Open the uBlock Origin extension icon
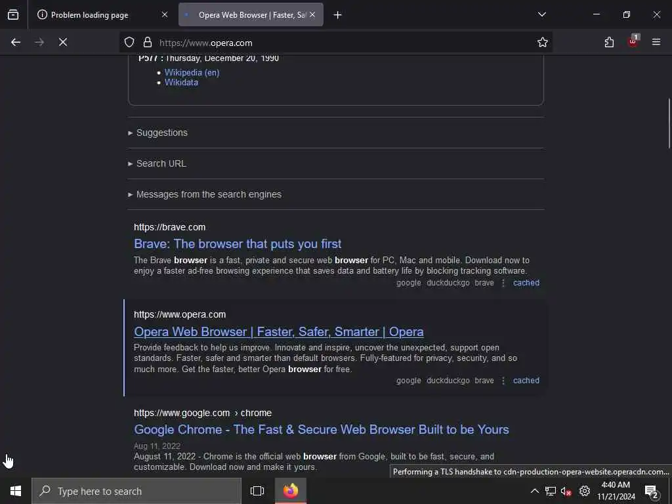This screenshot has width=672, height=504. pyautogui.click(x=633, y=41)
